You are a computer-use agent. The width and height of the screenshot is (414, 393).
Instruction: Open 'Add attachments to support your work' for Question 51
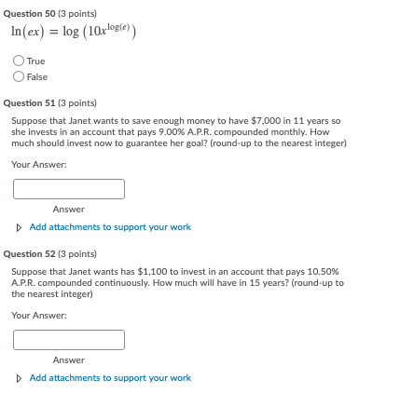[x=110, y=227]
